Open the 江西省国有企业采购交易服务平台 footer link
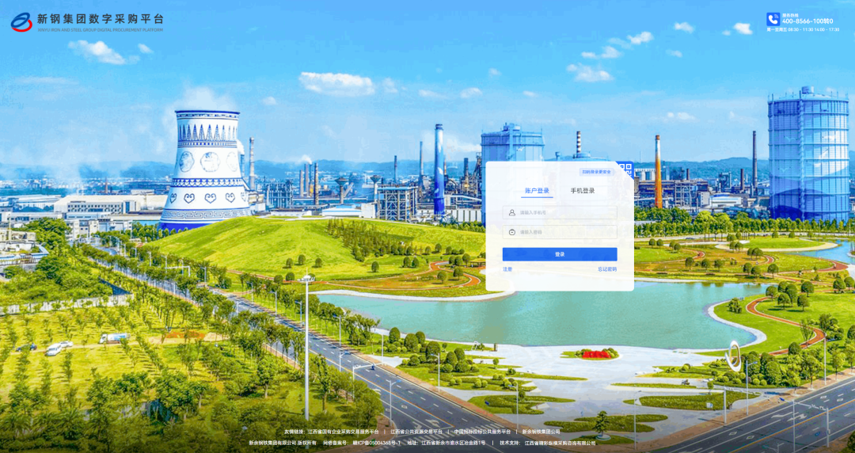The image size is (855, 453). [343, 432]
